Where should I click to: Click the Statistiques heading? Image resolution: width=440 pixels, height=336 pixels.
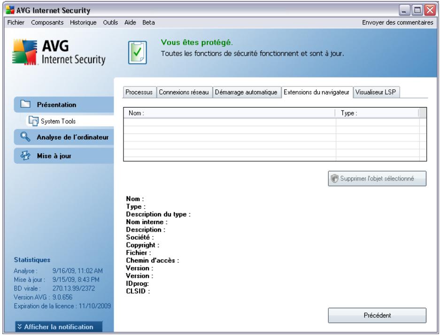pyautogui.click(x=32, y=260)
